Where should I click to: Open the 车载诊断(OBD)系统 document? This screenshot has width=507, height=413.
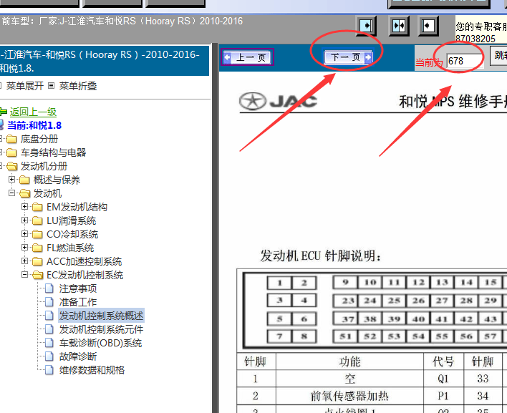pos(100,343)
